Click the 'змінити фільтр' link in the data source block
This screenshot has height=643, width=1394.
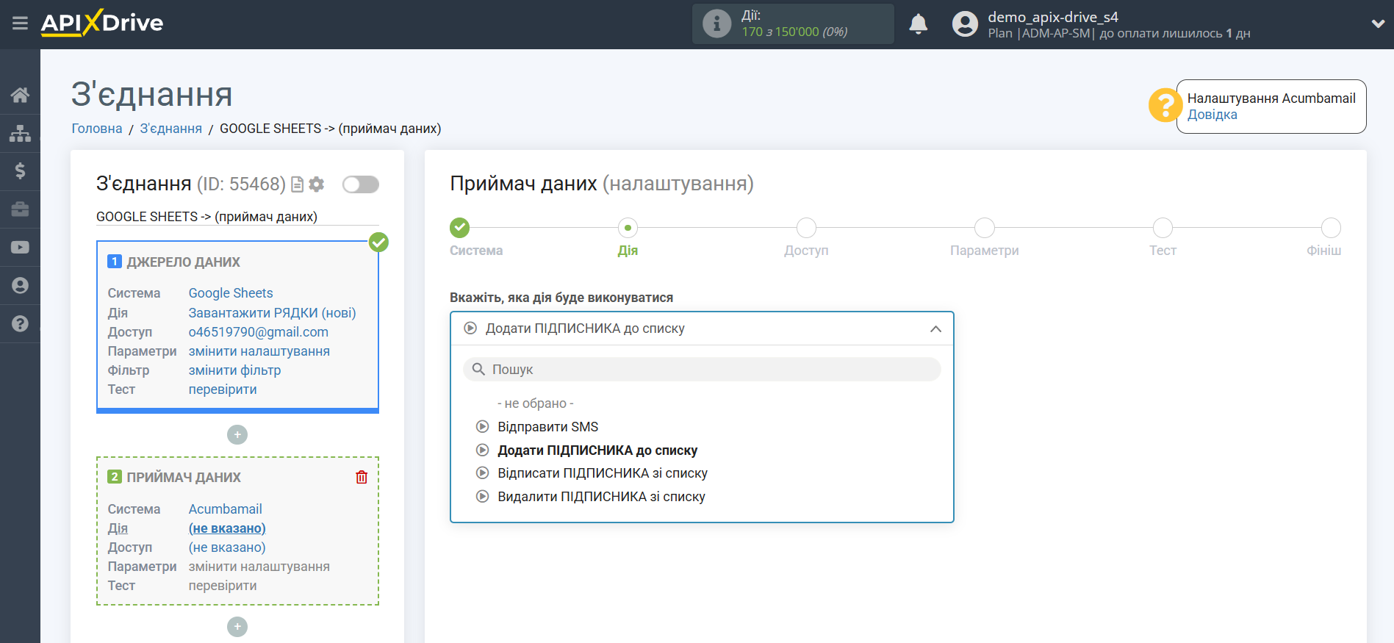tap(234, 370)
